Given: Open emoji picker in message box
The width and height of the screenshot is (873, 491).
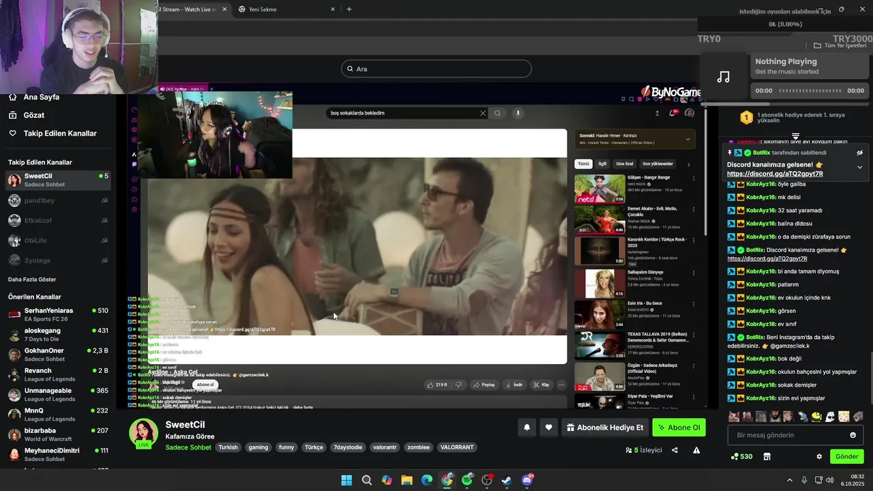Looking at the screenshot, I should pos(853,435).
